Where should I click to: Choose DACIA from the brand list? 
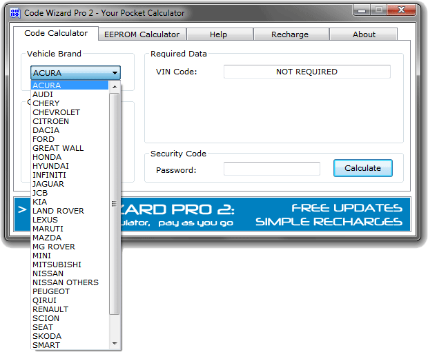click(70, 130)
